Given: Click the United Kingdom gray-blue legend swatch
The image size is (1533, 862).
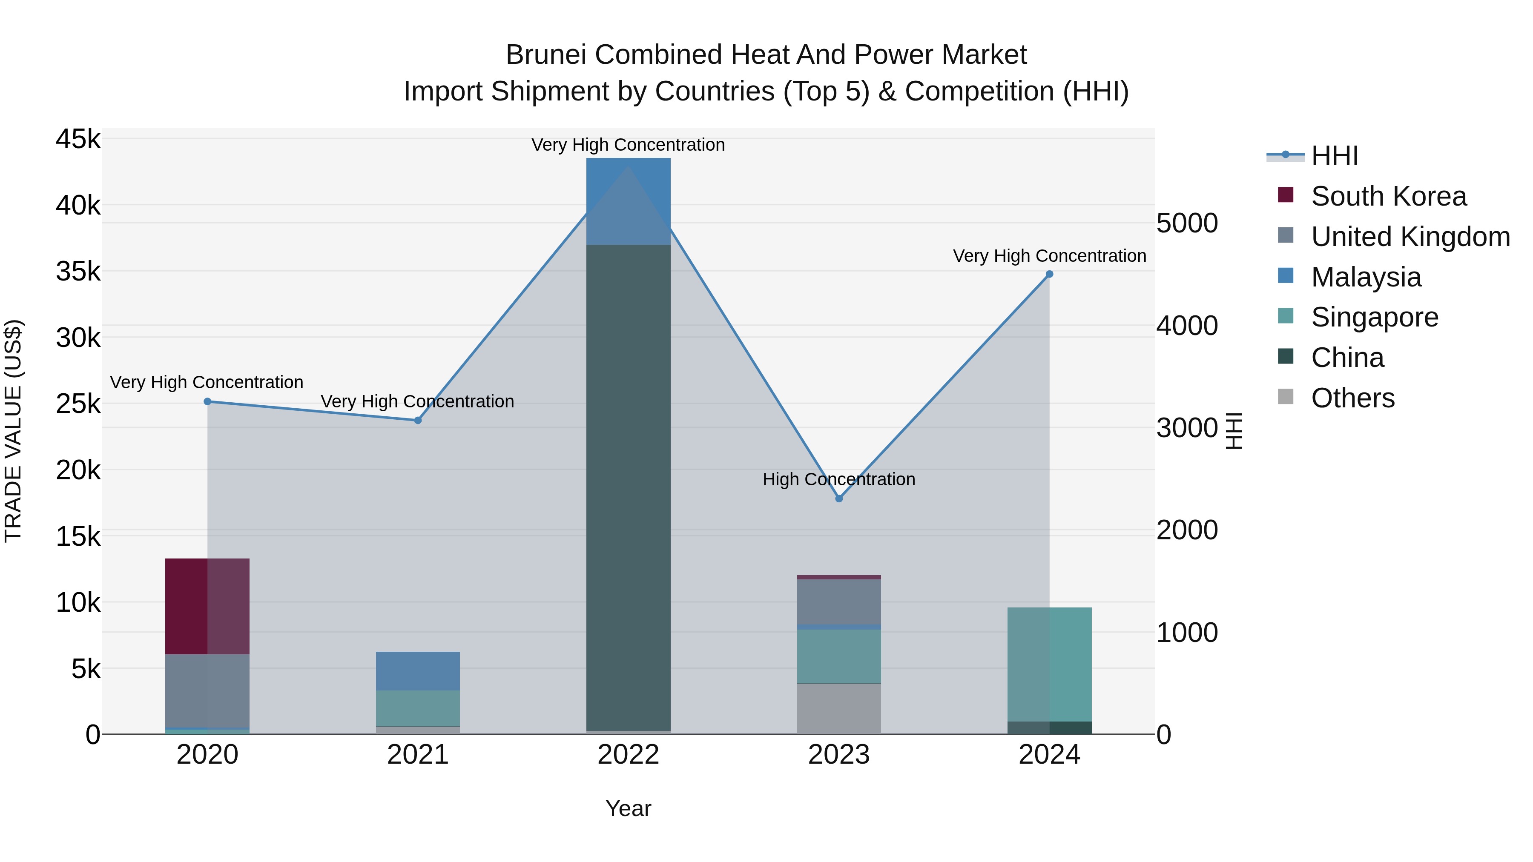Looking at the screenshot, I should [x=1286, y=235].
